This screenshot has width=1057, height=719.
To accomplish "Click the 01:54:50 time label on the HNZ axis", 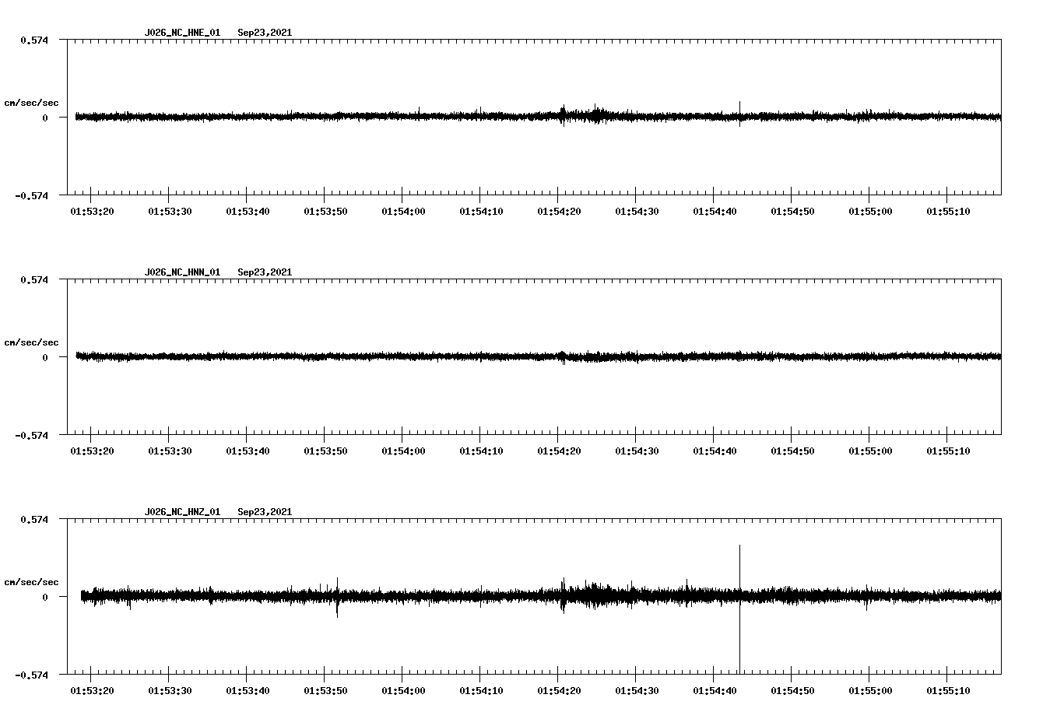I will point(792,691).
